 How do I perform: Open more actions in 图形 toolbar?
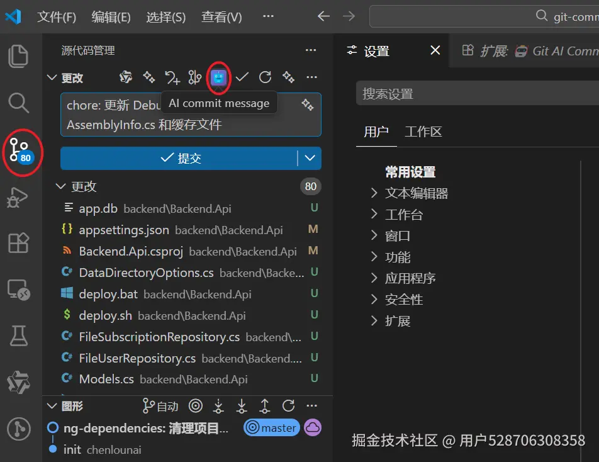(311, 406)
